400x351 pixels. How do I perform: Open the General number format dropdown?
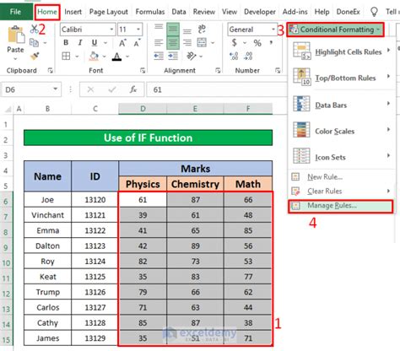point(273,30)
